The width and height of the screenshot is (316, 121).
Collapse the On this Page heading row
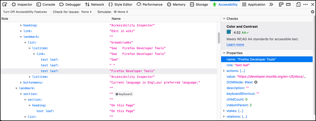coord(30,105)
